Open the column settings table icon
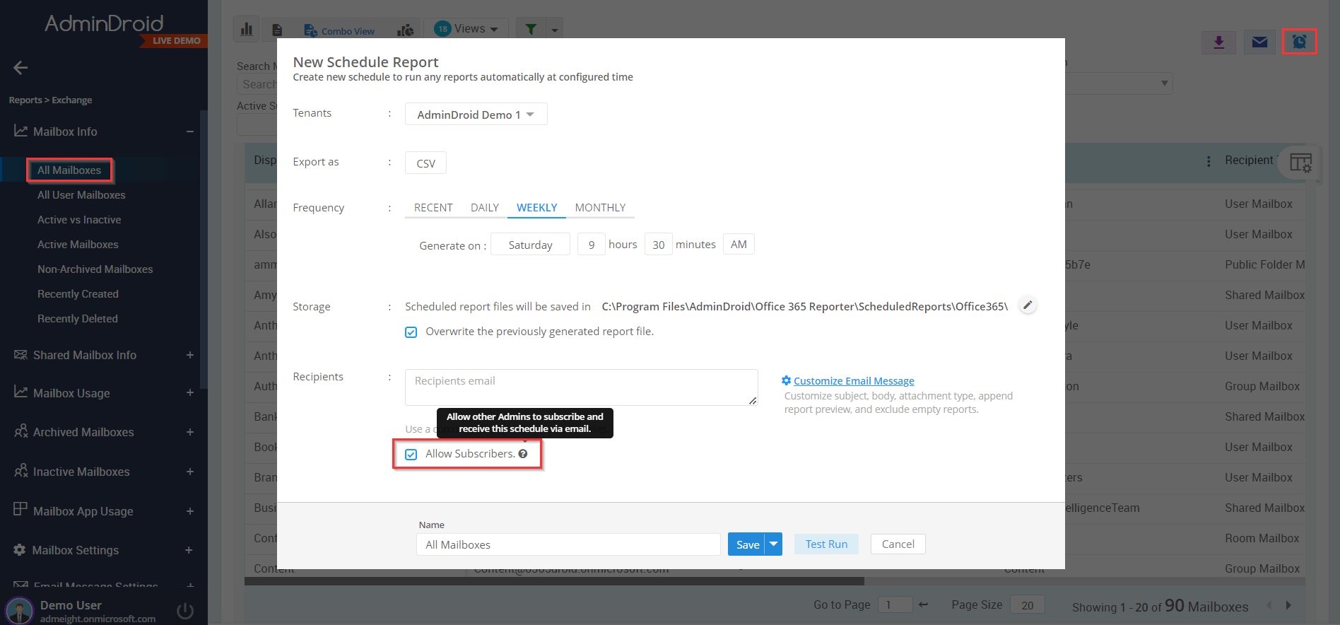Viewport: 1340px width, 625px height. (x=1300, y=163)
